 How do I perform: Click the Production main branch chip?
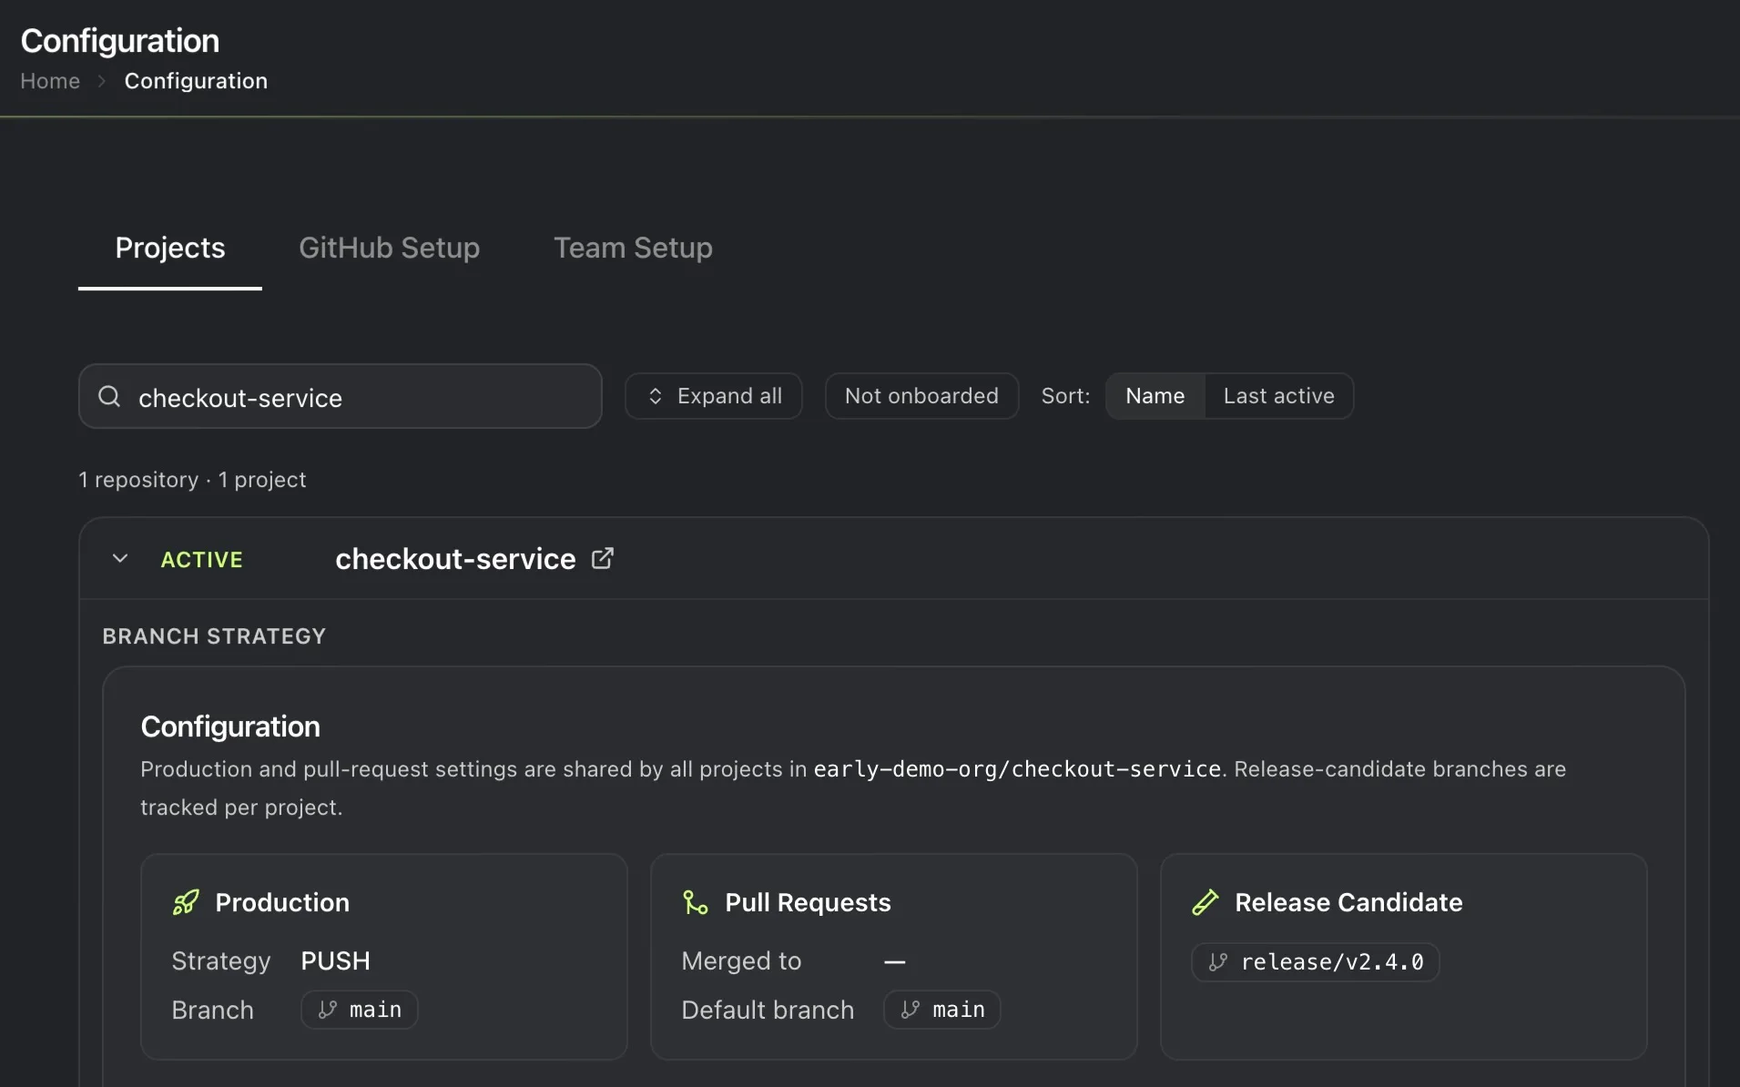pos(360,1010)
